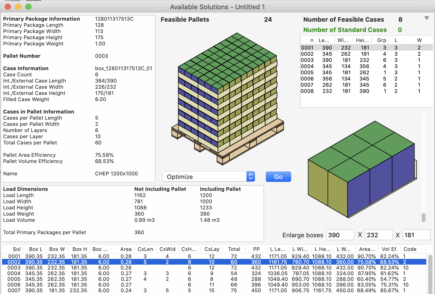Click the CHEP 1200x1000 pallet name
Image resolution: width=435 pixels, height=294 pixels.
(x=116, y=174)
